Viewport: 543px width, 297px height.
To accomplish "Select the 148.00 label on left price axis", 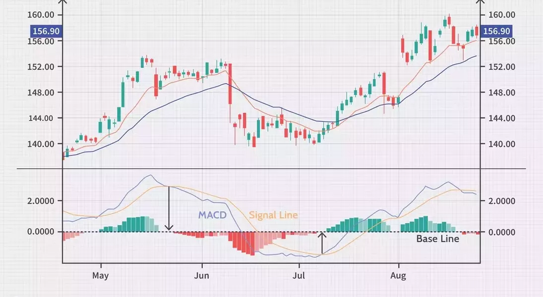I will [41, 93].
